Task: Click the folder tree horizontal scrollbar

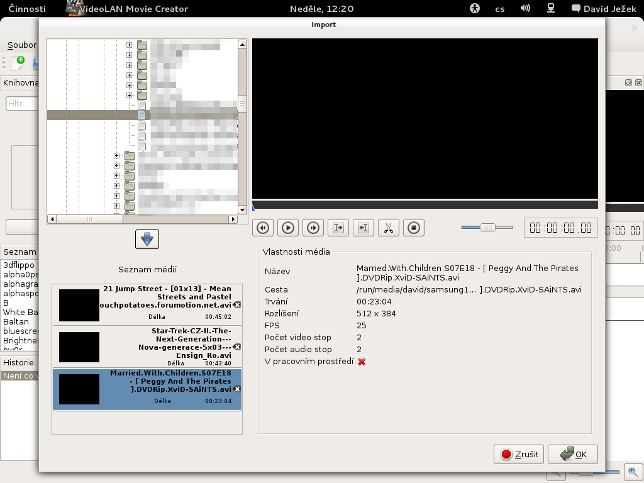Action: click(x=89, y=219)
